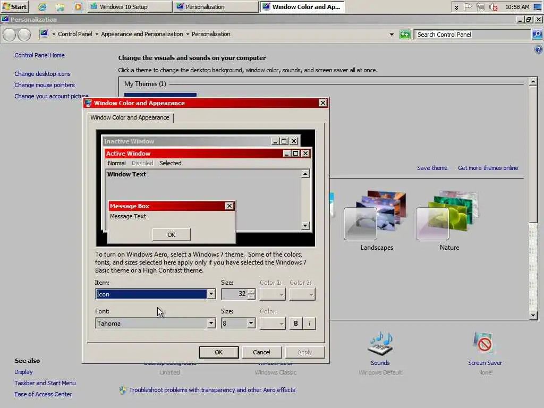Open Change desktop icons link
Image resolution: width=544 pixels, height=408 pixels.
(x=42, y=74)
